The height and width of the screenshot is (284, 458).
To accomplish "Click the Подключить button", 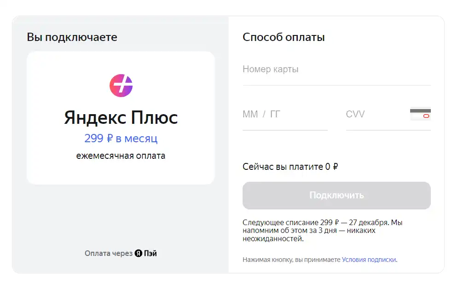I will point(336,196).
